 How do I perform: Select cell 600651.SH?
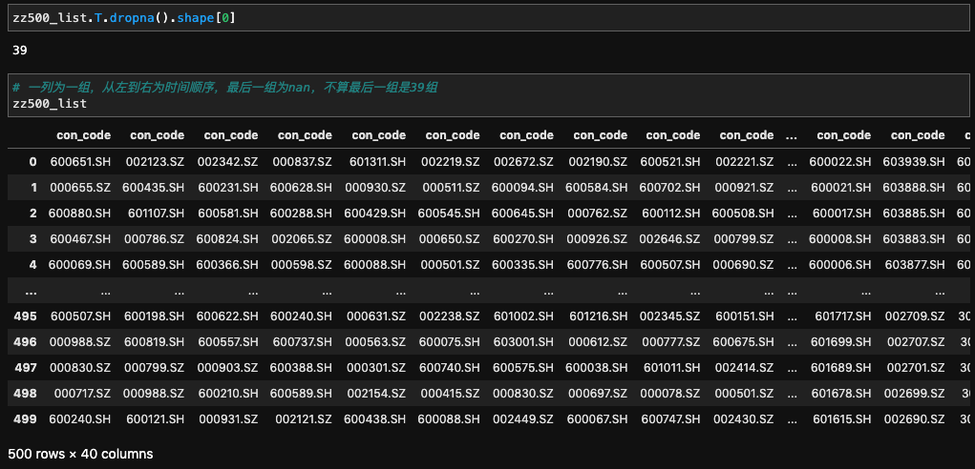coord(80,161)
